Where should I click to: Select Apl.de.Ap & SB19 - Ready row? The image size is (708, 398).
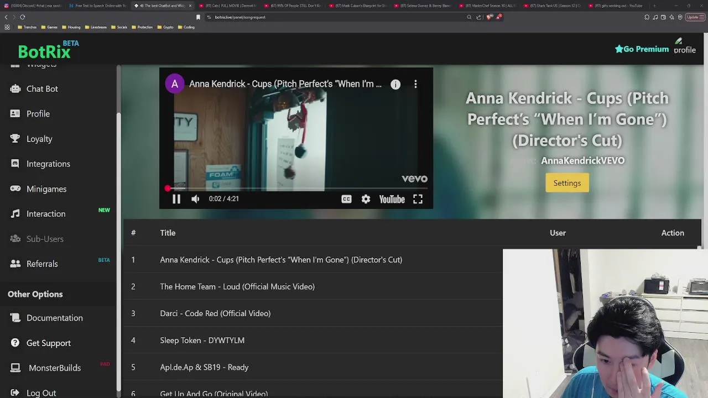[313, 367]
